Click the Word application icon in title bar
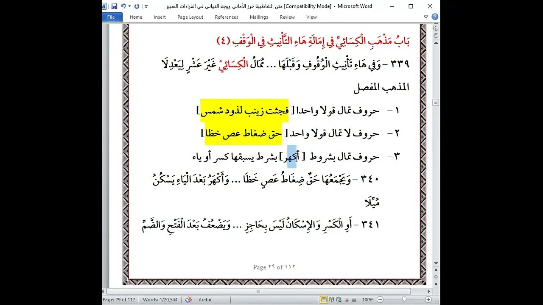Image resolution: width=543 pixels, height=305 pixels. tap(105, 6)
